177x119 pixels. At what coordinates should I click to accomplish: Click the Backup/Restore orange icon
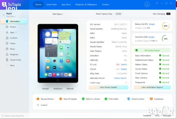(38, 99)
